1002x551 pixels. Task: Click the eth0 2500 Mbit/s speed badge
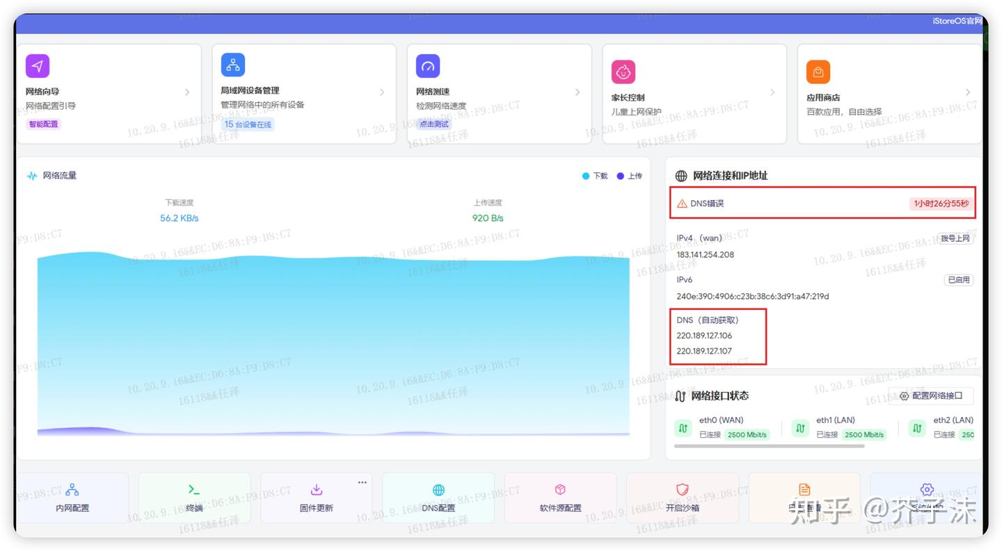(747, 435)
